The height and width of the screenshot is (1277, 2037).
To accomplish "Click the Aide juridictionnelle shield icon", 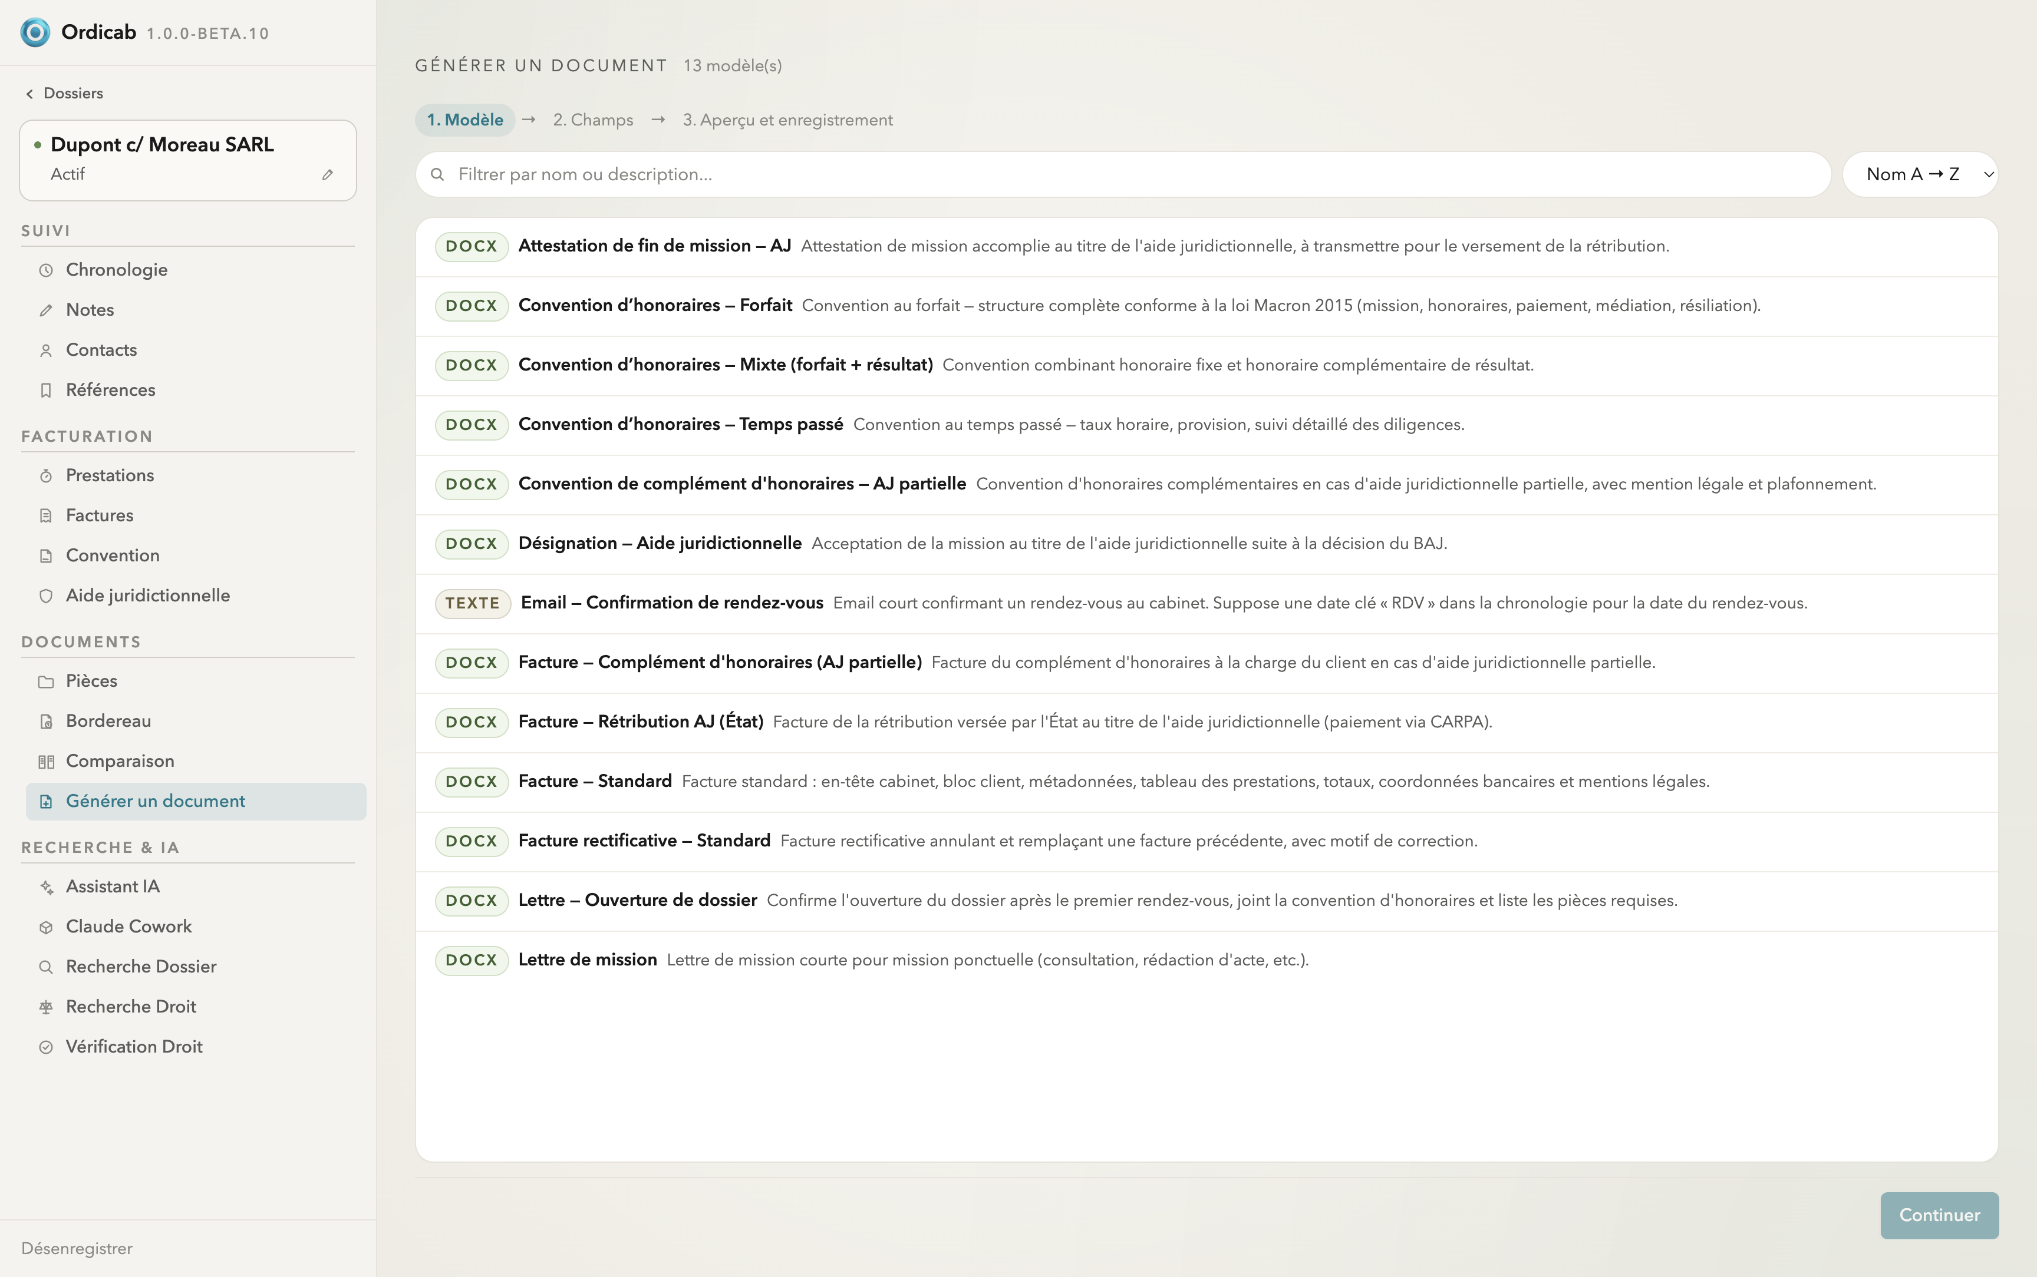I will pos(47,596).
